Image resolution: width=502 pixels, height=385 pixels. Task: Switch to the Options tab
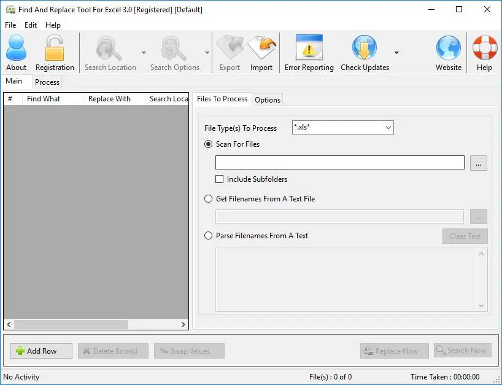pyautogui.click(x=268, y=100)
